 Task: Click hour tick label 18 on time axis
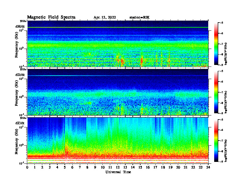pos(163,167)
